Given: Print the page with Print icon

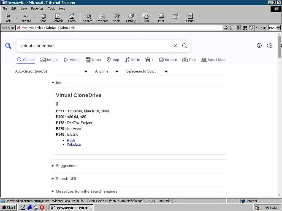Looking at the screenshot, I should (161, 18).
